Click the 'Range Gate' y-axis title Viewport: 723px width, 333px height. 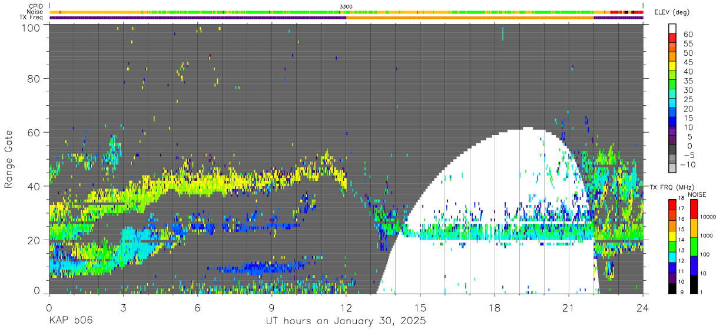click(9, 160)
